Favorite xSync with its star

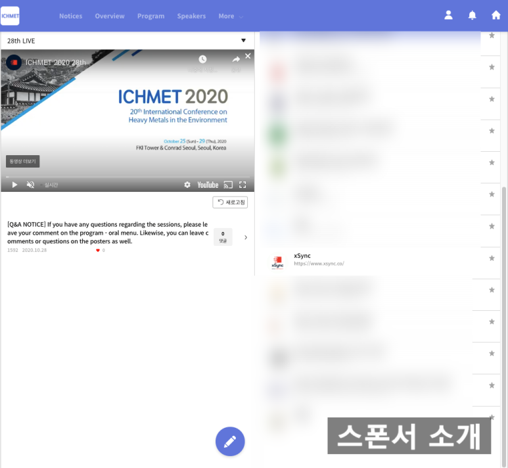pos(492,258)
